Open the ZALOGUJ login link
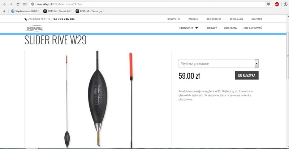Image resolution: width=289 pixels, height=149 pixels. [193, 19]
